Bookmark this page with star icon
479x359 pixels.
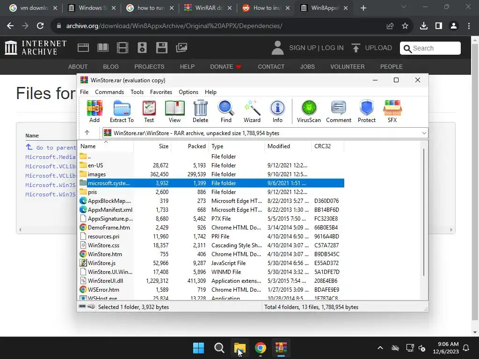[x=405, y=26]
